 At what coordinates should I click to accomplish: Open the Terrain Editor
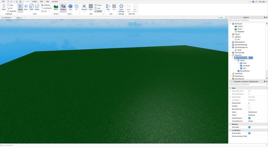coord(56,8)
